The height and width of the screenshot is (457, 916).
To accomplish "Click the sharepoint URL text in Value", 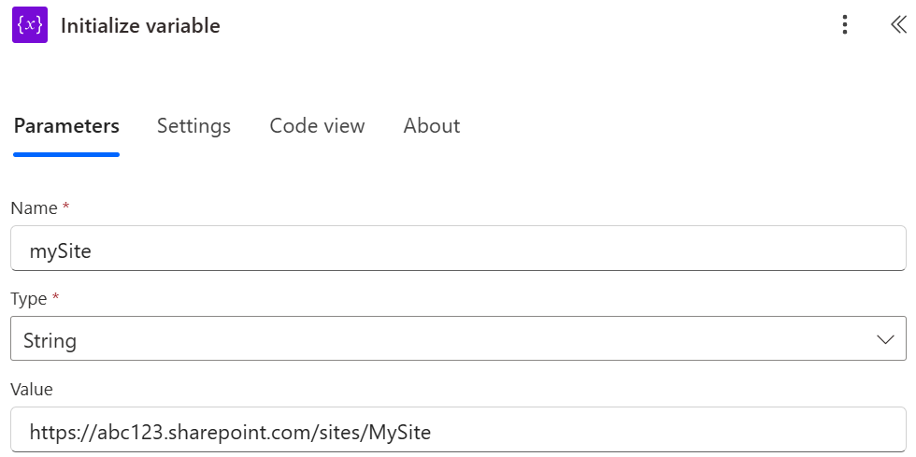I will [230, 432].
